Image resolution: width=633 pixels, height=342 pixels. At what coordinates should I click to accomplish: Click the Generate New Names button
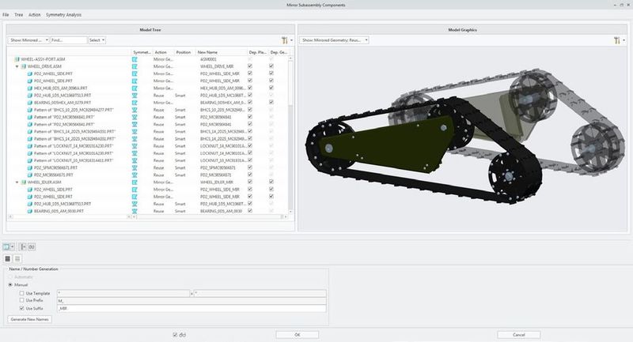[31, 318]
